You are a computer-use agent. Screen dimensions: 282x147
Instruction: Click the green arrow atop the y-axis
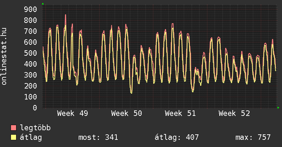[x=43, y=4]
